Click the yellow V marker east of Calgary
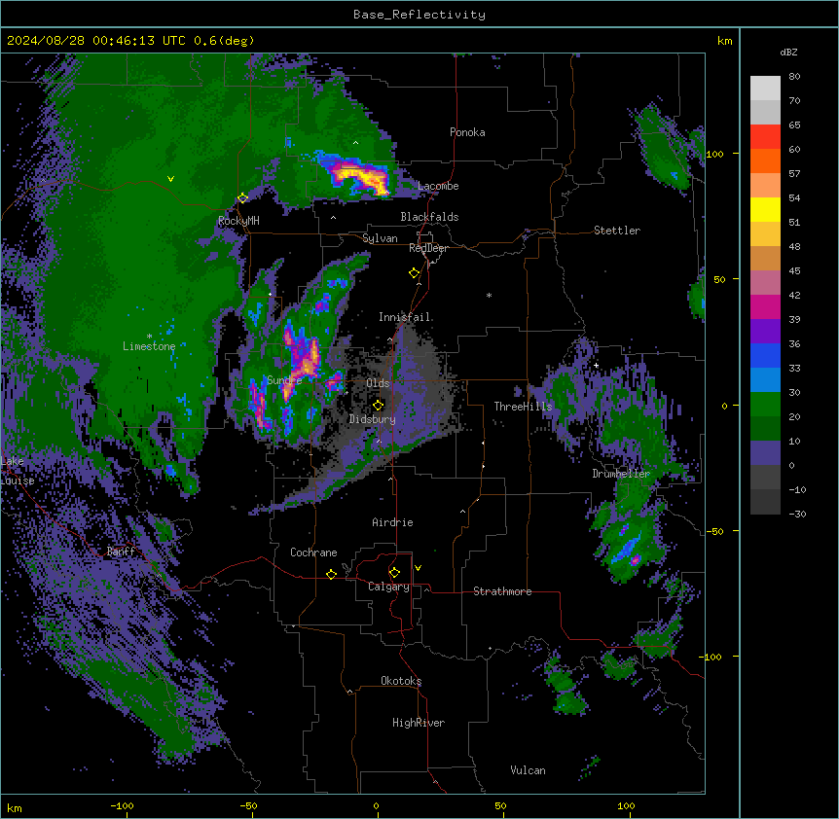Viewport: 839px width, 819px height. (x=418, y=568)
